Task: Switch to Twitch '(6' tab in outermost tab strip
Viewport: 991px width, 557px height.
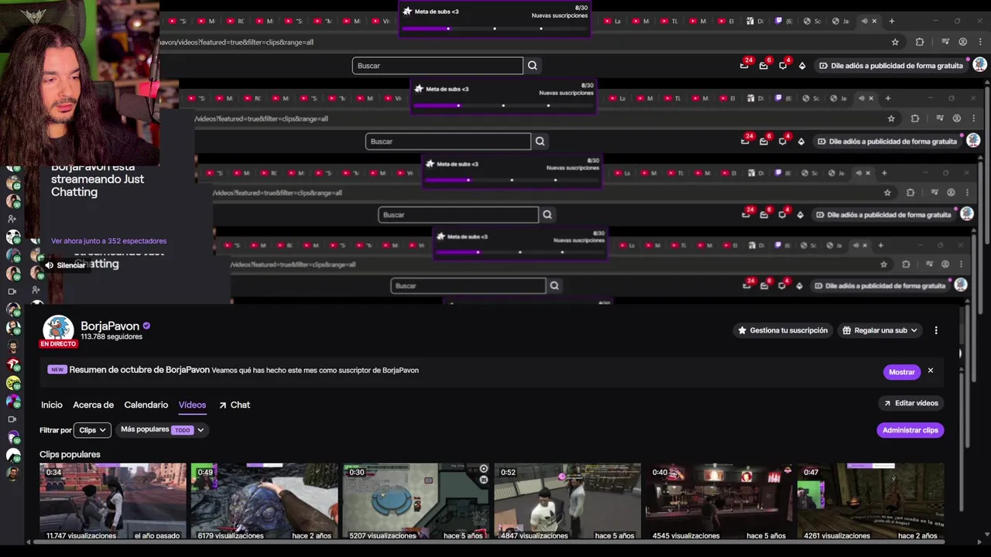Action: (x=783, y=21)
